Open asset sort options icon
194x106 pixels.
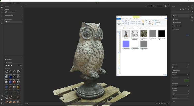pos(18,65)
